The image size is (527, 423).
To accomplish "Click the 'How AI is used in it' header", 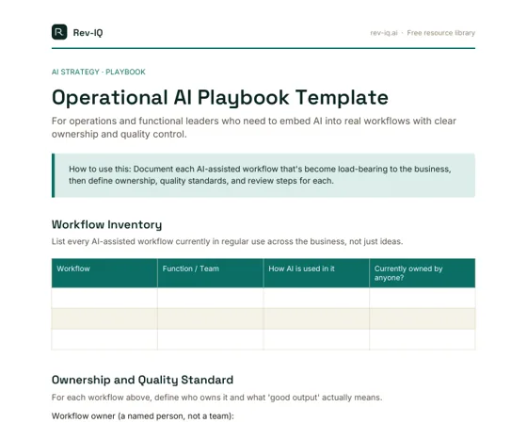I will (x=316, y=273).
